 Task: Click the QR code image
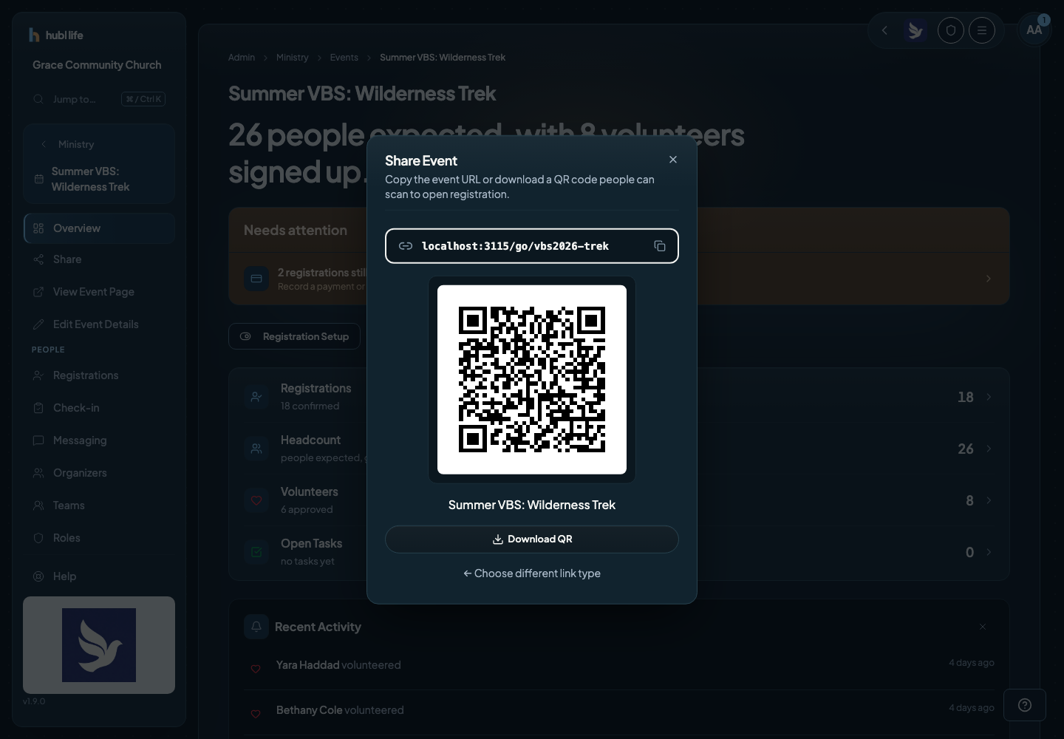coord(532,380)
